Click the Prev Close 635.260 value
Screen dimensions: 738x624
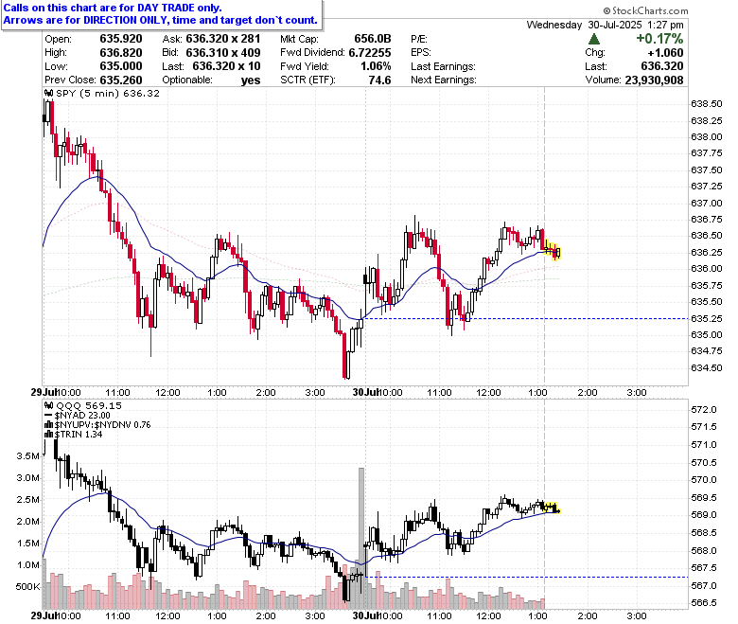[x=121, y=80]
